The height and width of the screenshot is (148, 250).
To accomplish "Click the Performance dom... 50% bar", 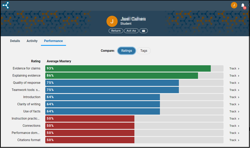I will tap(90, 133).
